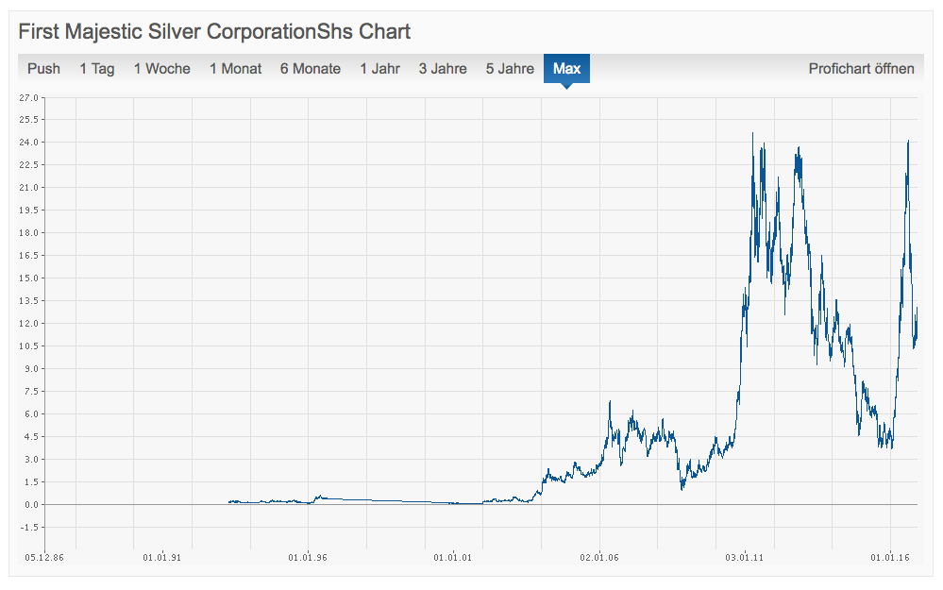Open Profichart öffnen link
Viewport: 943px width, 590px height.
click(x=861, y=69)
